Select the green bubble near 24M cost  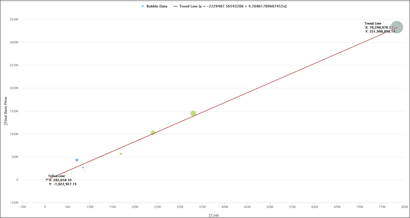point(153,133)
